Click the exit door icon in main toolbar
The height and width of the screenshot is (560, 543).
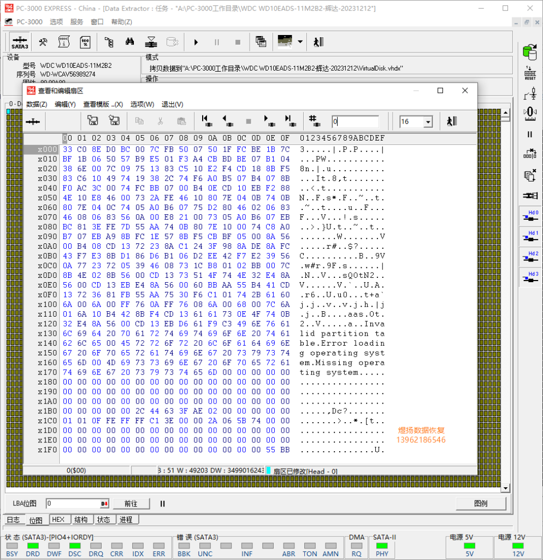(318, 42)
